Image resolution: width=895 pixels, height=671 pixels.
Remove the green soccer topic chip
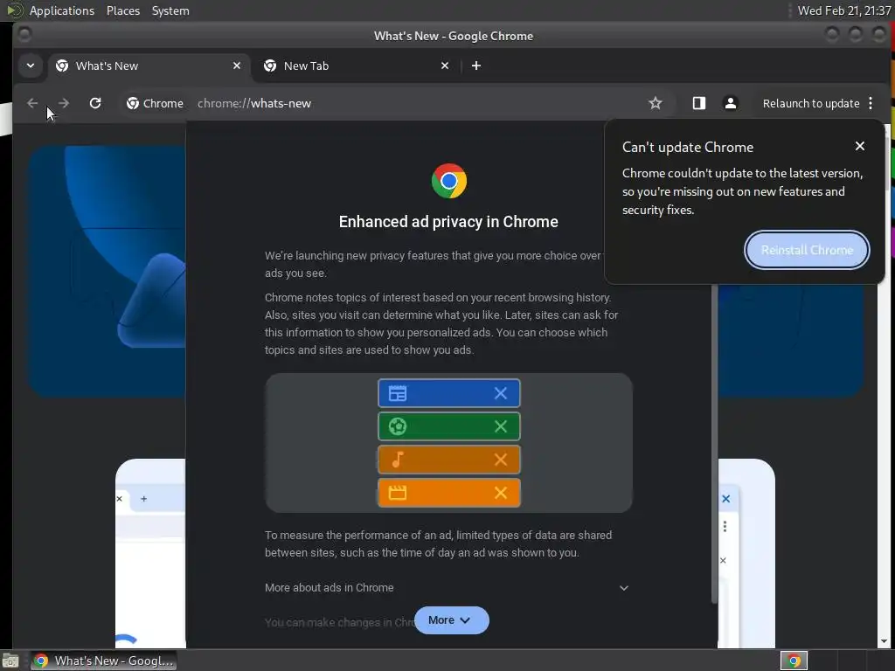(501, 426)
